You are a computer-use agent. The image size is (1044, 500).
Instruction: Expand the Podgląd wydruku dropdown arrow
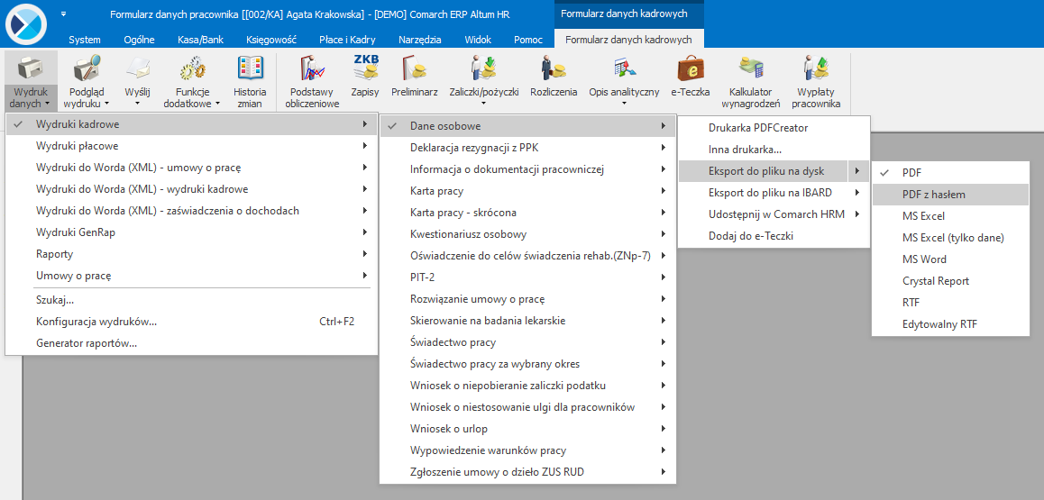click(106, 104)
